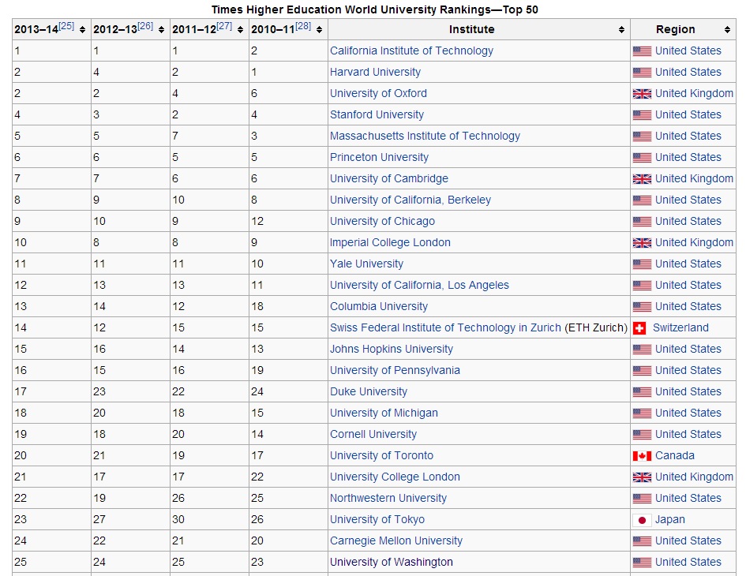Viewport: 746px width, 576px height.
Task: Open University College London link
Action: point(395,477)
